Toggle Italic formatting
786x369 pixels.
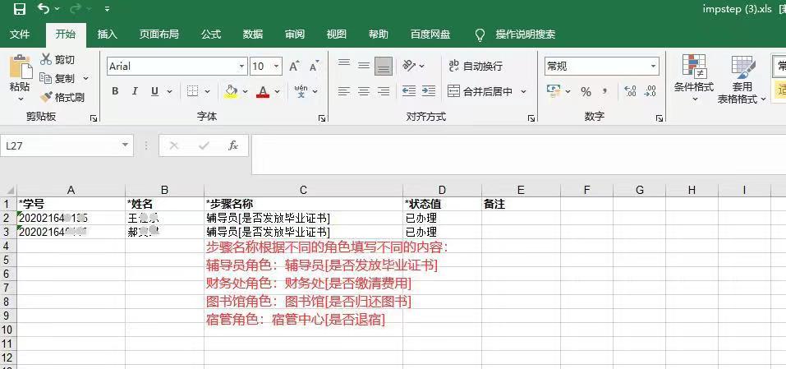coord(135,91)
